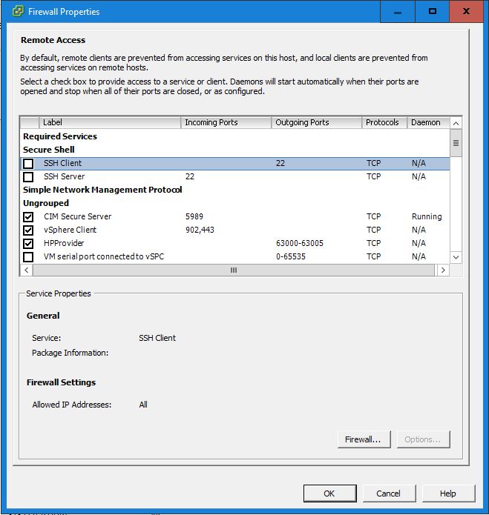
Task: Open the Firewall... settings button
Action: pos(364,439)
